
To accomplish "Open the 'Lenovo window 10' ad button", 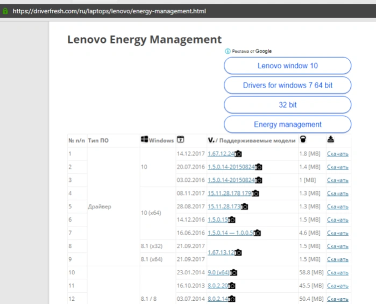I will pyautogui.click(x=288, y=66).
